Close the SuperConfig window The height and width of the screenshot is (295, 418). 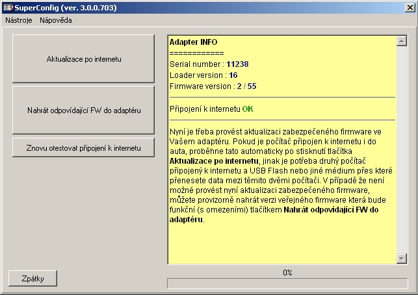[x=410, y=7]
